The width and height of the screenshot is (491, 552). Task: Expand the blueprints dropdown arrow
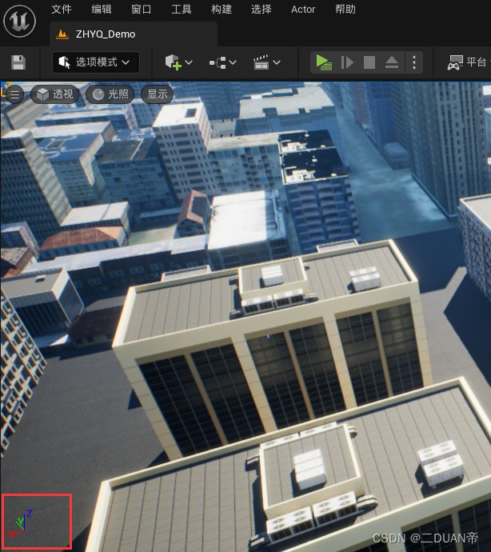click(x=233, y=62)
